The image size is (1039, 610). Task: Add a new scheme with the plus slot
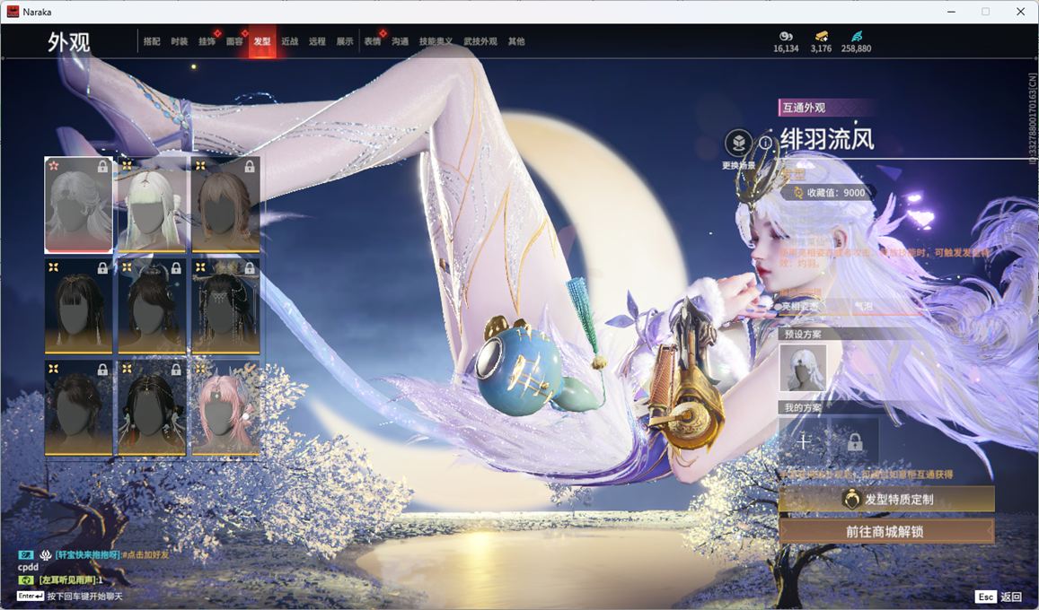point(803,442)
